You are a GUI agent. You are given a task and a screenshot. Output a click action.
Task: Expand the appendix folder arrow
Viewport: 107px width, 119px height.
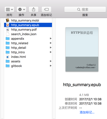[50, 38]
